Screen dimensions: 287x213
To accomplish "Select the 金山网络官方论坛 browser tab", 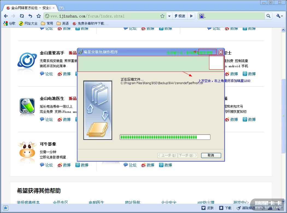I will [30, 8].
